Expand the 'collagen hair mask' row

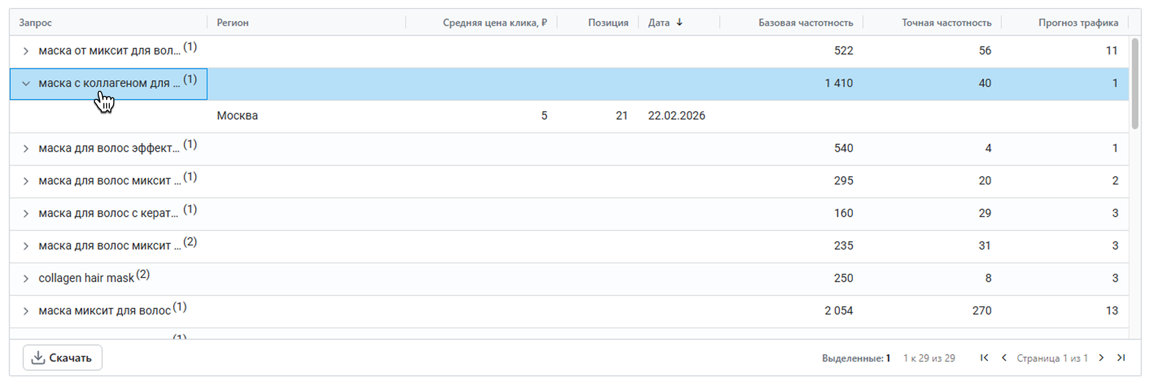pyautogui.click(x=26, y=279)
